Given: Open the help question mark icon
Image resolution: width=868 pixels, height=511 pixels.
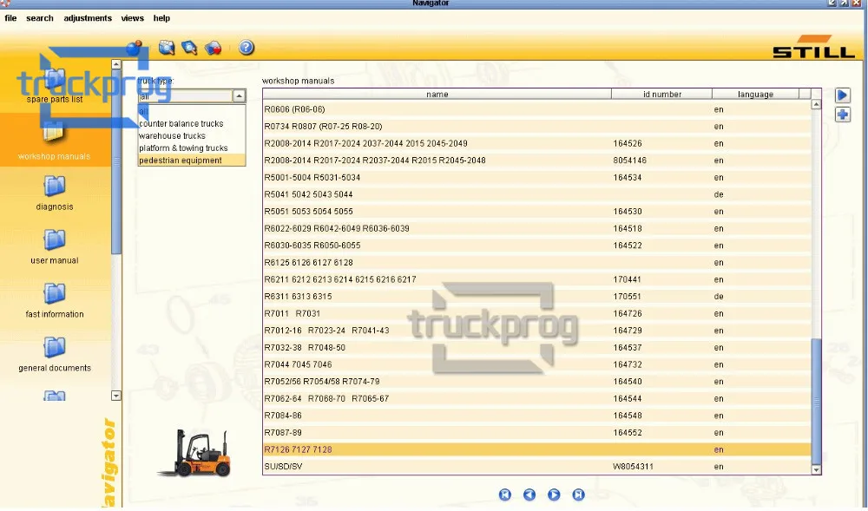Looking at the screenshot, I should 247,48.
